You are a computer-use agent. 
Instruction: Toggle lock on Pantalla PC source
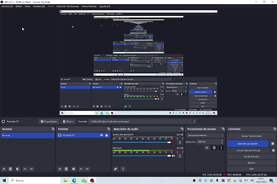tap(106, 135)
